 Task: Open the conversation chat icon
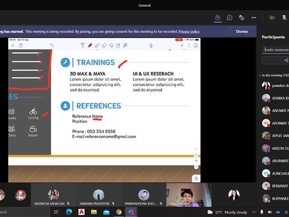(x=230, y=18)
